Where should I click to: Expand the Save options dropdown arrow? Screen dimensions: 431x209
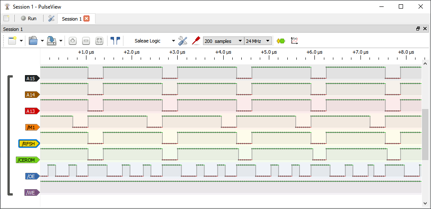(61, 41)
